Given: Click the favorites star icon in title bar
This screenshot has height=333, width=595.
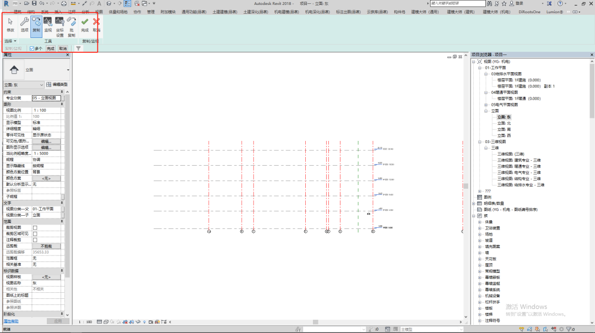Looking at the screenshot, I should click(504, 3).
